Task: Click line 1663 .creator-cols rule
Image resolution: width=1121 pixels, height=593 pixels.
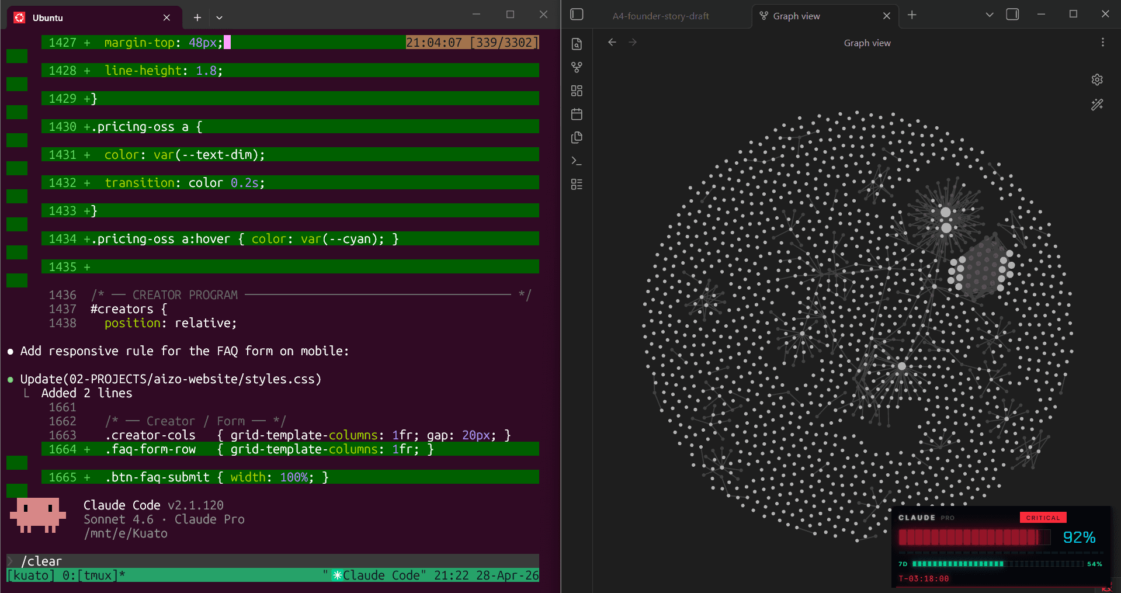Action: 280,435
